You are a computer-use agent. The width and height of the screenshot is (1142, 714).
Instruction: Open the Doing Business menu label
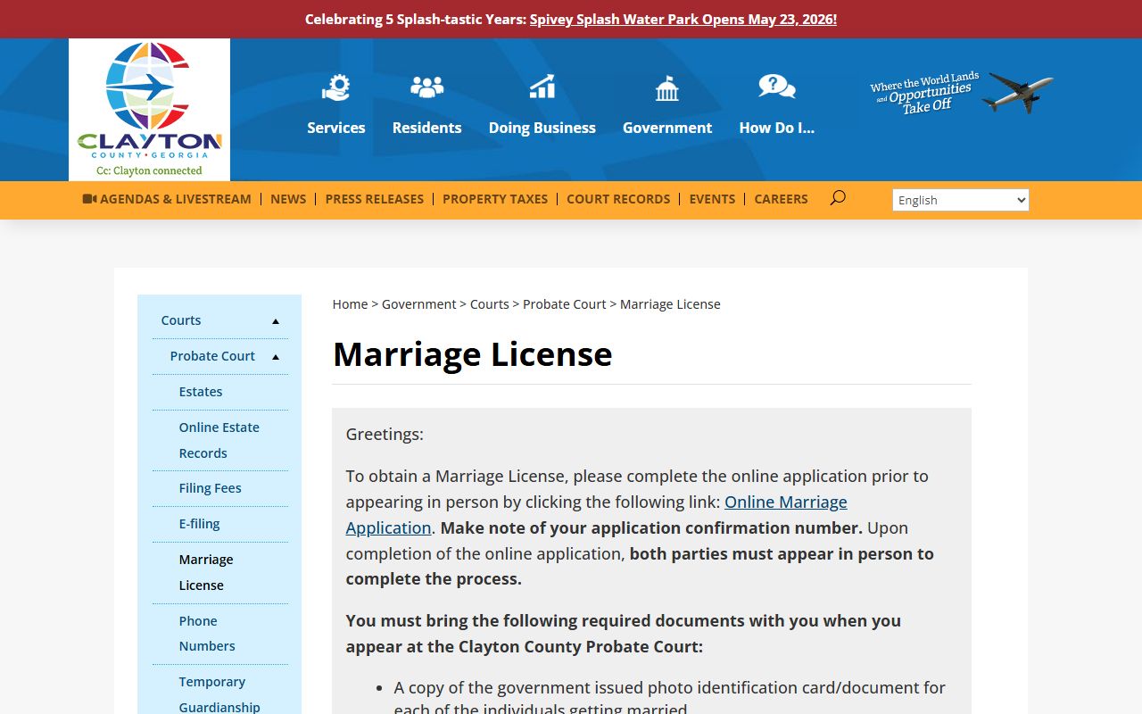[x=542, y=128]
